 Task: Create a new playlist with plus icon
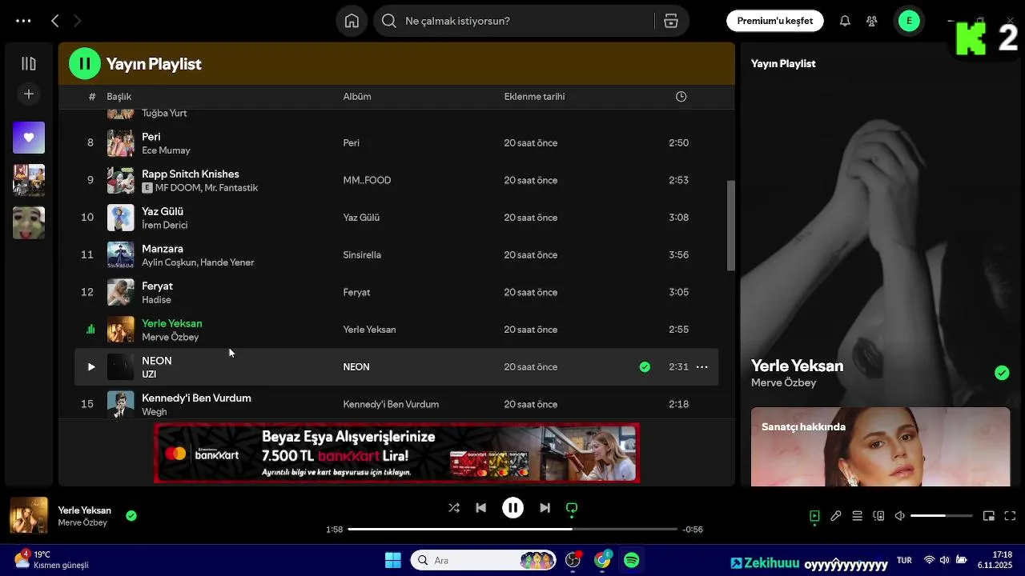(29, 94)
